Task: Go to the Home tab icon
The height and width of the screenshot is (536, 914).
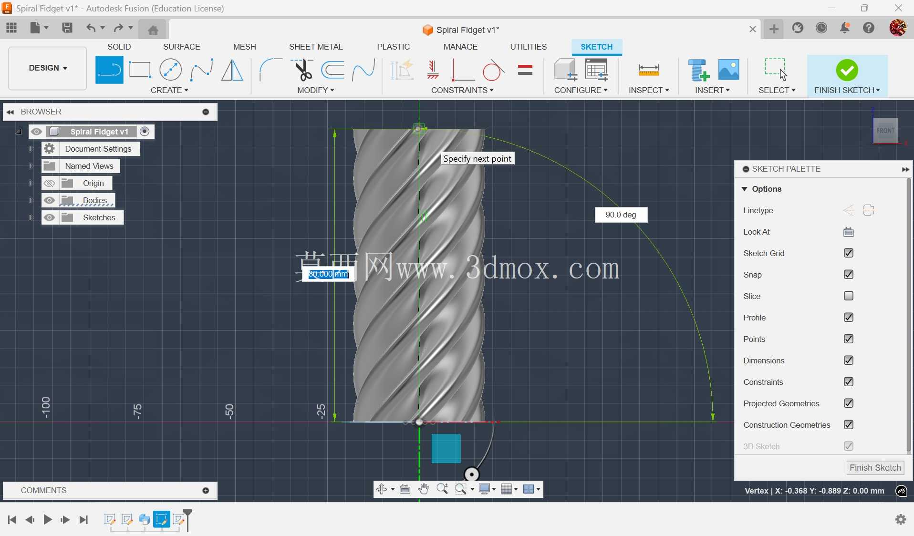Action: pyautogui.click(x=153, y=30)
